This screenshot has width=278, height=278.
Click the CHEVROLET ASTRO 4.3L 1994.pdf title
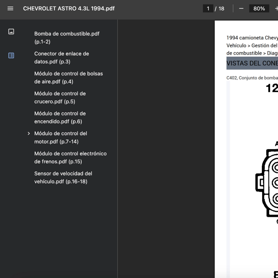tap(69, 8)
